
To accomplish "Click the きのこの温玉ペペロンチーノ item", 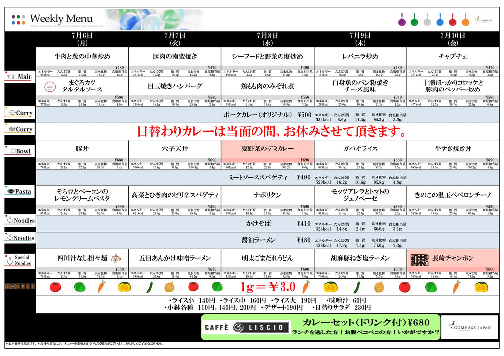I will pyautogui.click(x=453, y=195).
